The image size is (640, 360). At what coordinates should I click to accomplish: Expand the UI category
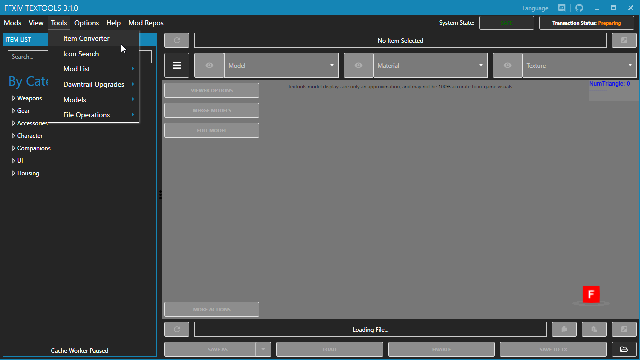pyautogui.click(x=14, y=161)
